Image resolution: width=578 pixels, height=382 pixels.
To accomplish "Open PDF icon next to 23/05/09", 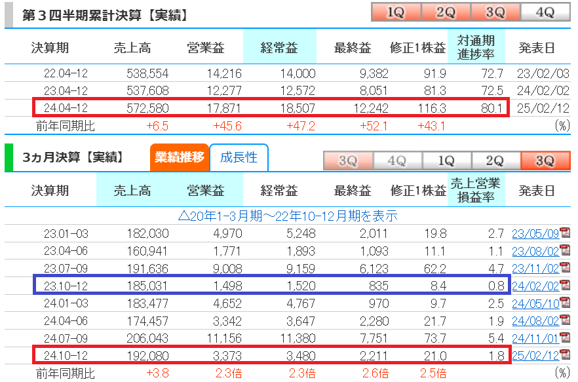I will pyautogui.click(x=565, y=233).
